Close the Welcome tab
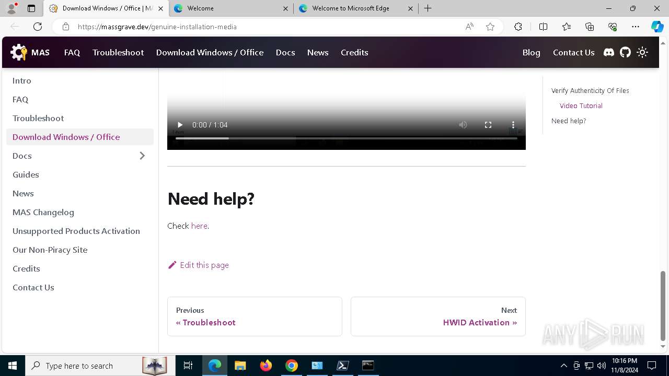Screen dimensions: 669x376 [x=285, y=8]
